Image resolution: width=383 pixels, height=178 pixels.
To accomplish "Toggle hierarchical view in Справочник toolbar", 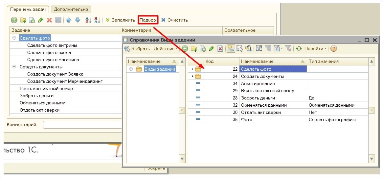I will 230,49.
